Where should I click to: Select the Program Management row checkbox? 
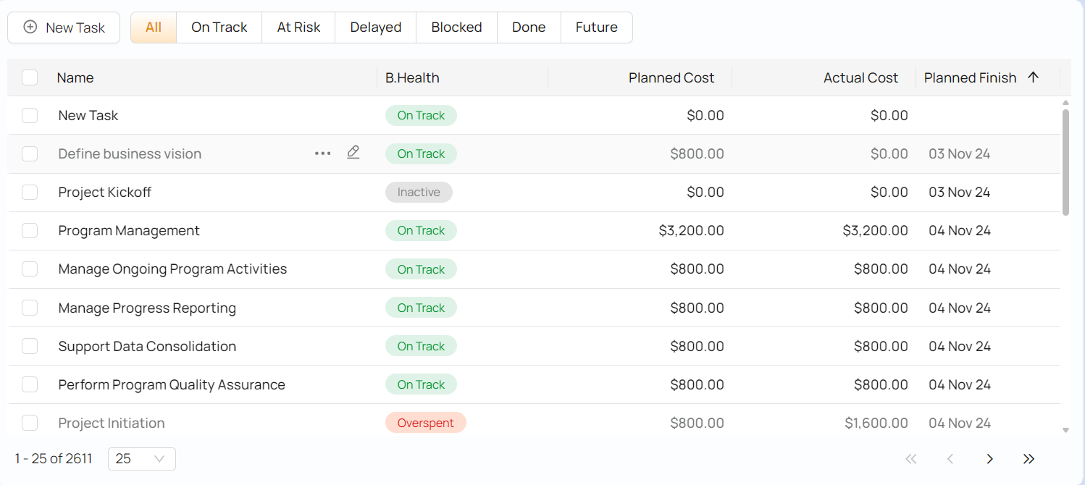(x=30, y=231)
